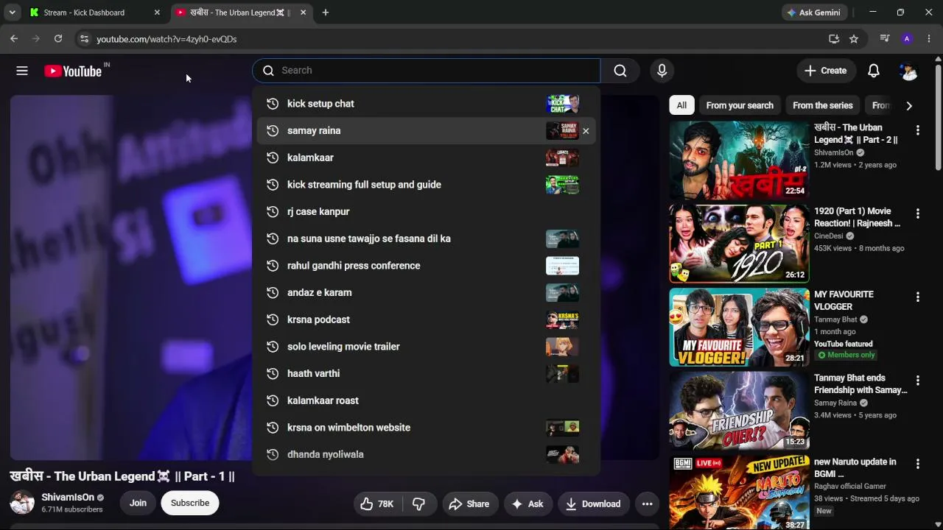
Task: Open the 1920 Movie Reaction thumbnail
Action: [739, 244]
